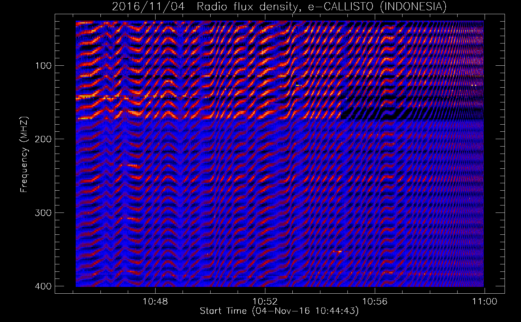Click the 'Start Time (04-Nov-16 10:44:43)' label
Viewport: 521px width, 322px height.
[279, 311]
